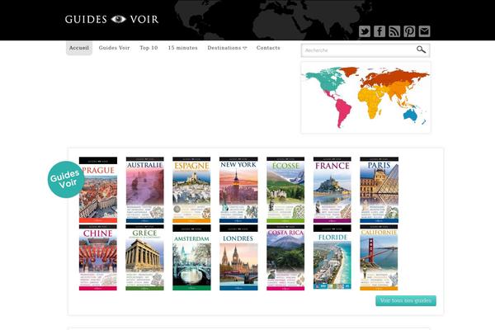The width and height of the screenshot is (495, 330).
Task: Select Australia on the world map
Action: tap(410, 115)
